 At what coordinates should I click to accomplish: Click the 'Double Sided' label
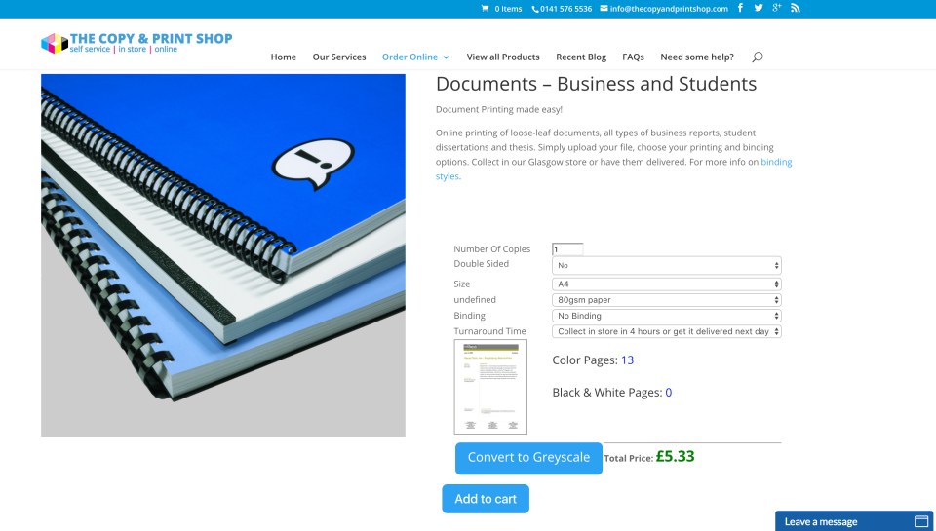tap(481, 264)
